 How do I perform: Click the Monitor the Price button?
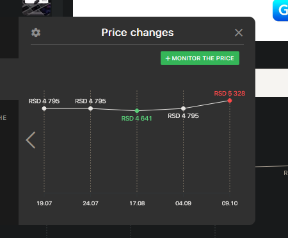pyautogui.click(x=200, y=58)
